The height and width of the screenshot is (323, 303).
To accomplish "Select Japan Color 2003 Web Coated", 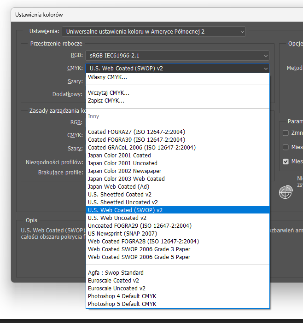I will pyautogui.click(x=178, y=179).
